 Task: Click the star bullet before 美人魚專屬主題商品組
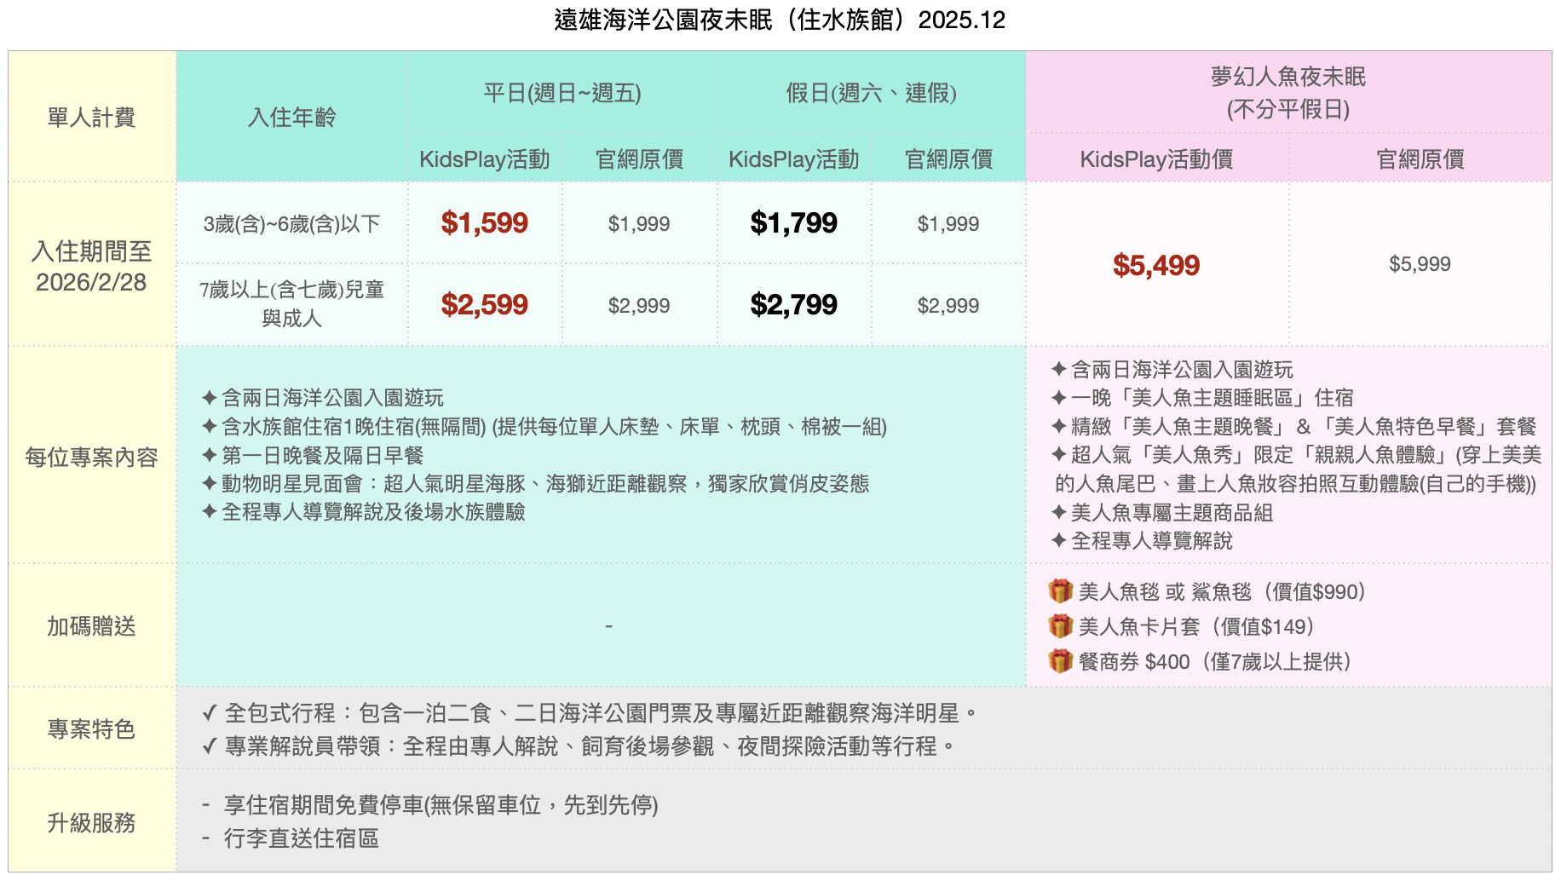(x=1058, y=512)
